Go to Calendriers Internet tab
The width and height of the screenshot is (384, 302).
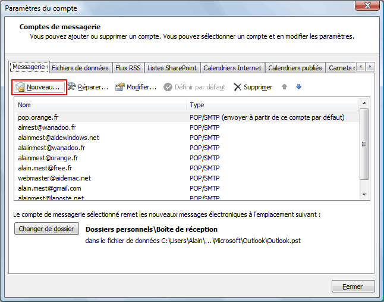coord(232,68)
